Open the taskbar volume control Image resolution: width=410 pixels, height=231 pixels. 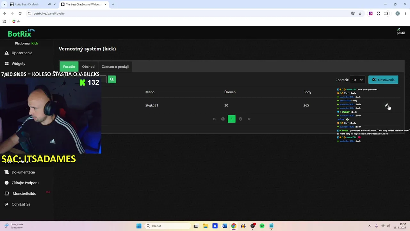389,226
